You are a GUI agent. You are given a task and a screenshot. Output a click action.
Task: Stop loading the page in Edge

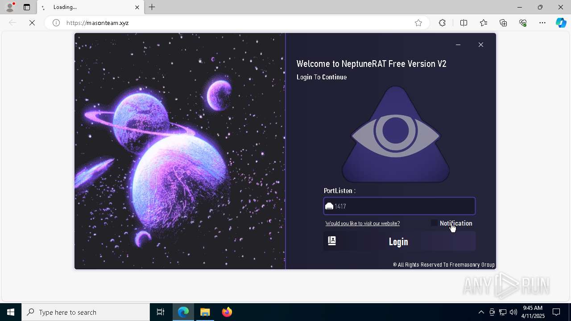click(x=32, y=23)
